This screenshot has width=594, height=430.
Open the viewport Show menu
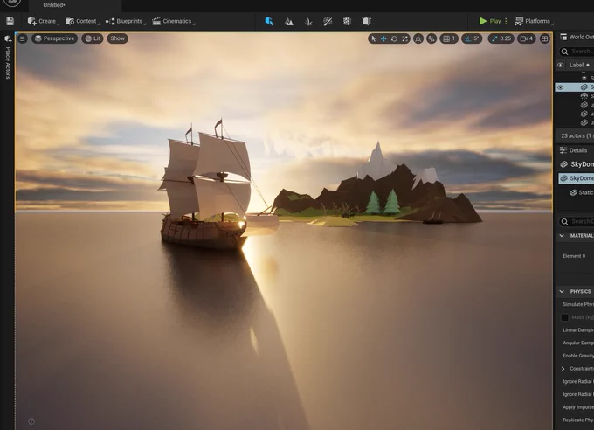click(x=117, y=38)
